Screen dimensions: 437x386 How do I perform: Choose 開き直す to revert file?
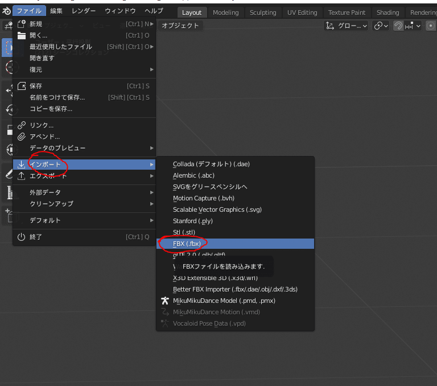click(84, 58)
